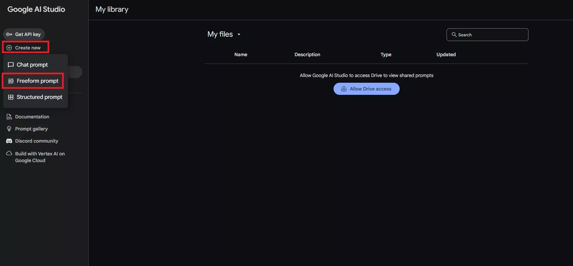Choose Freeform prompt from the menu
The width and height of the screenshot is (573, 266).
click(x=37, y=81)
